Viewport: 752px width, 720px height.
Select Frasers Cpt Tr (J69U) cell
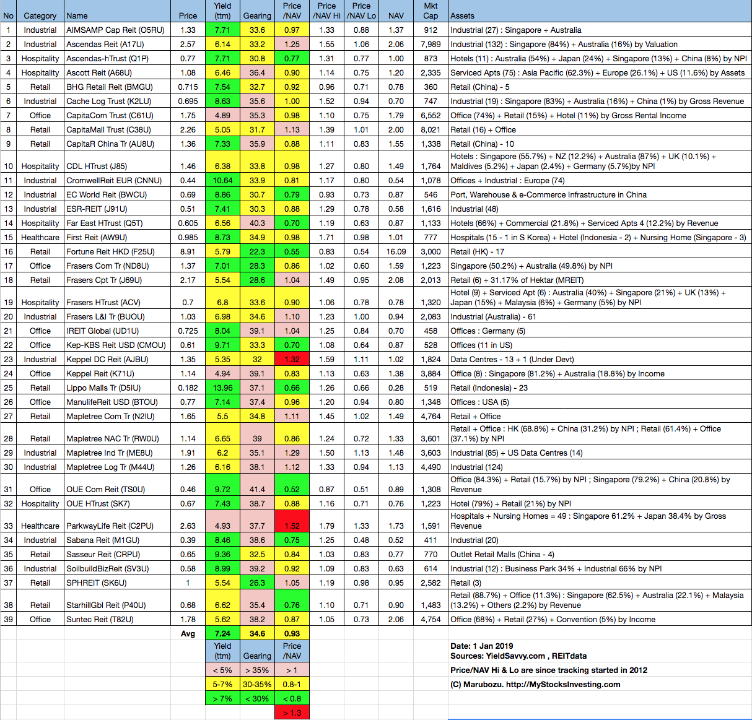pyautogui.click(x=117, y=280)
